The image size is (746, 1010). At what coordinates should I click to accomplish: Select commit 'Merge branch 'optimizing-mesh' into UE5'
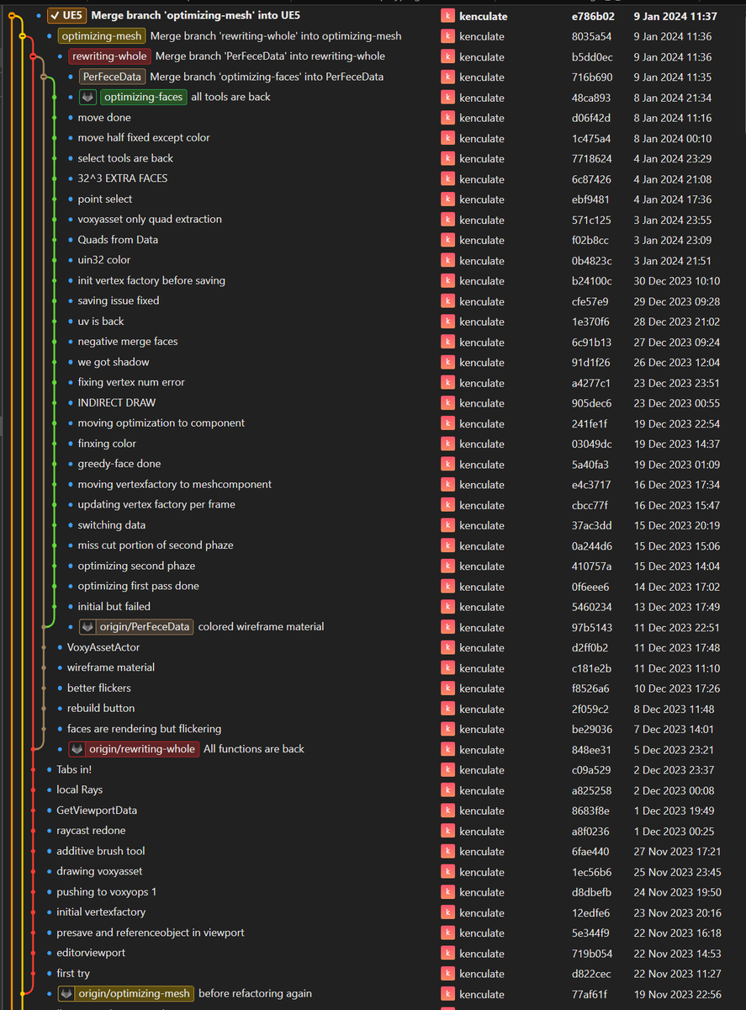(x=195, y=15)
